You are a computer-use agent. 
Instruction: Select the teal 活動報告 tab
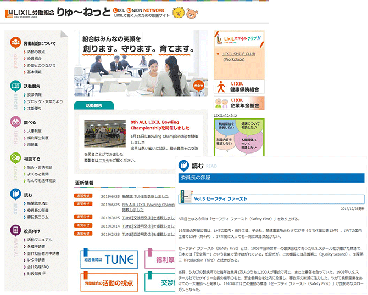coord(94,105)
